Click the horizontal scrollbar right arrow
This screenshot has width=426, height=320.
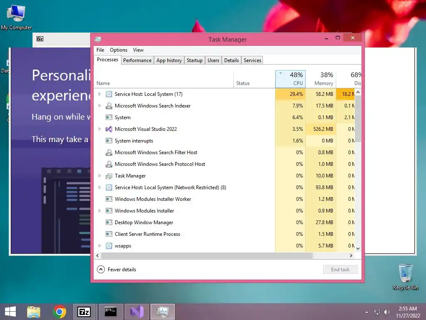point(351,256)
